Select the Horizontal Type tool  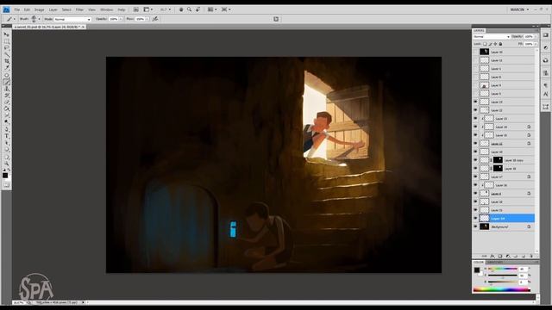pos(6,136)
